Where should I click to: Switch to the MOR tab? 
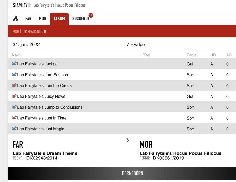coord(42,19)
